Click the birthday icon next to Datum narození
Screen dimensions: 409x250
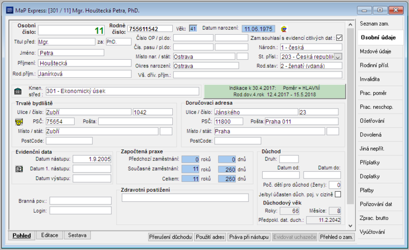click(x=284, y=29)
